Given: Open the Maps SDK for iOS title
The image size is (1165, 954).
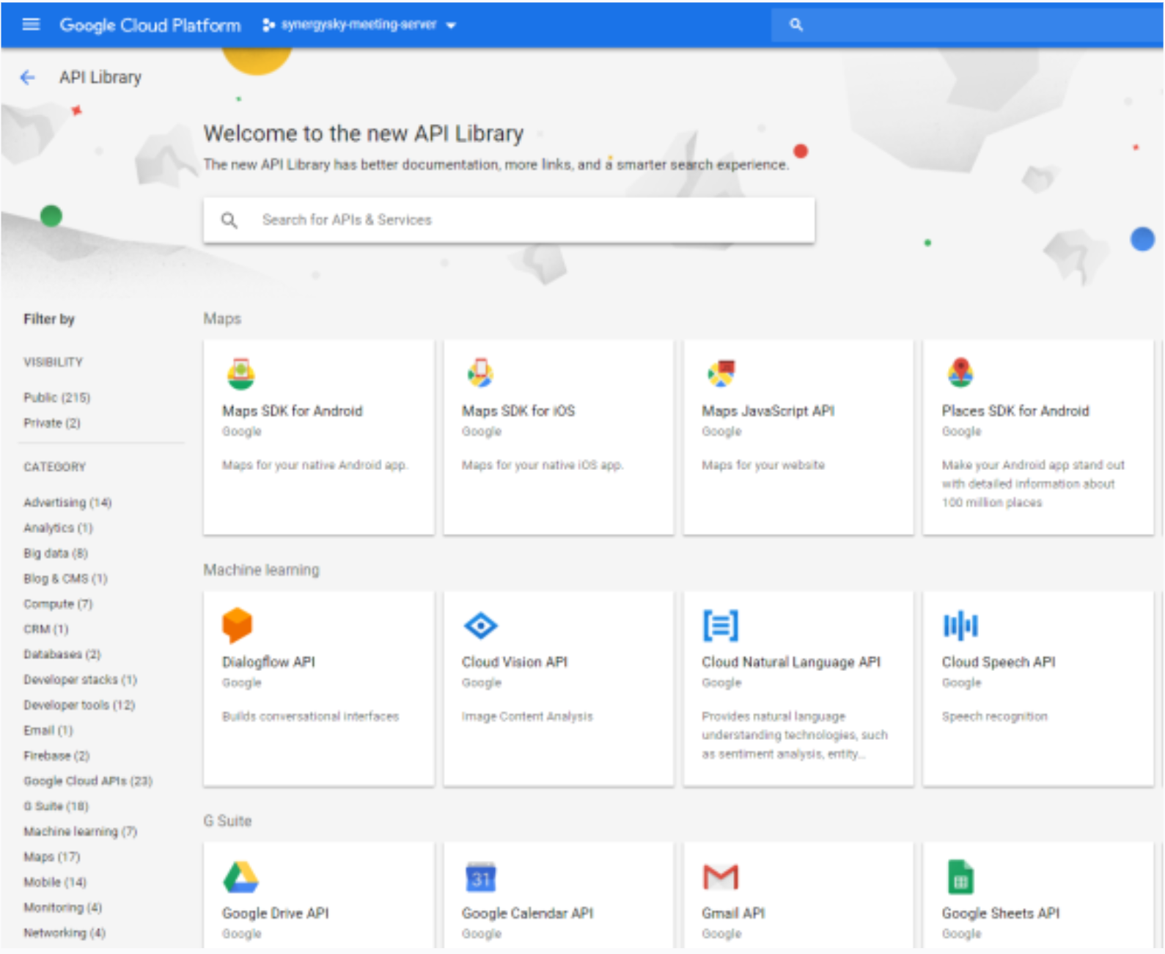Looking at the screenshot, I should pos(518,411).
